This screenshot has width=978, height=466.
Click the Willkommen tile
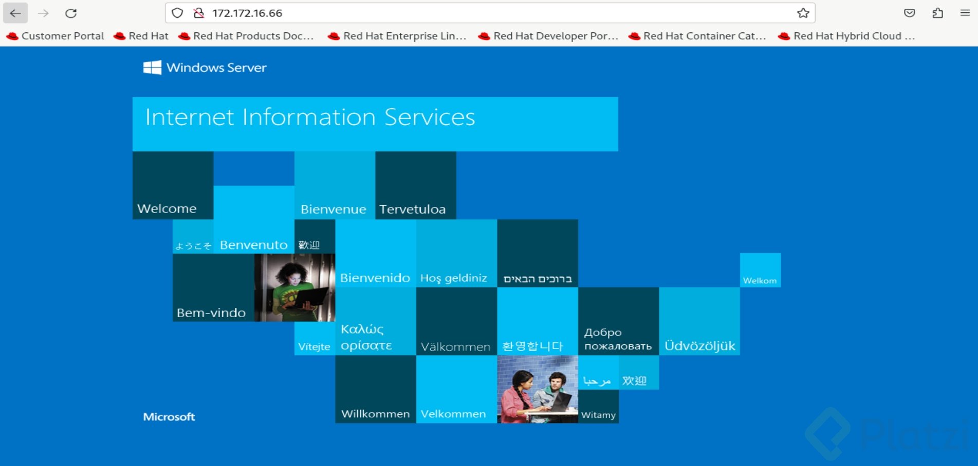point(376,389)
